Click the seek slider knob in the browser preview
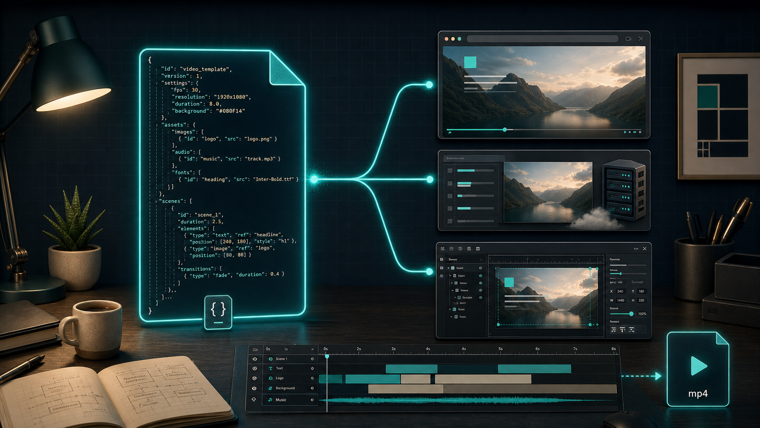 click(505, 130)
